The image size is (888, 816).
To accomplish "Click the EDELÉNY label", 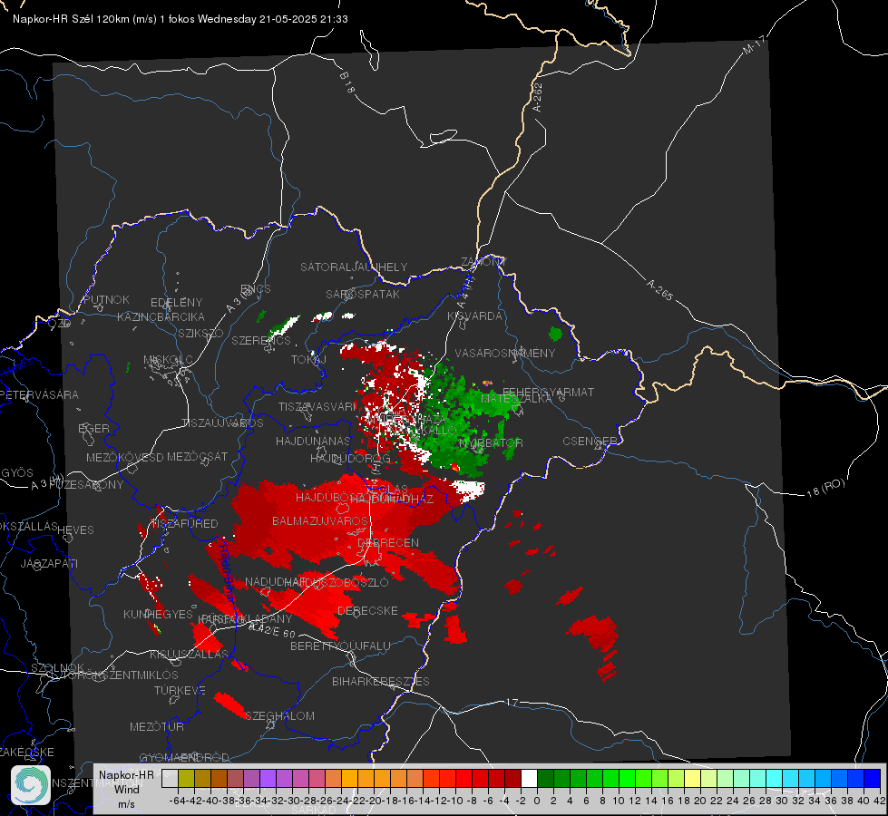I will [176, 303].
